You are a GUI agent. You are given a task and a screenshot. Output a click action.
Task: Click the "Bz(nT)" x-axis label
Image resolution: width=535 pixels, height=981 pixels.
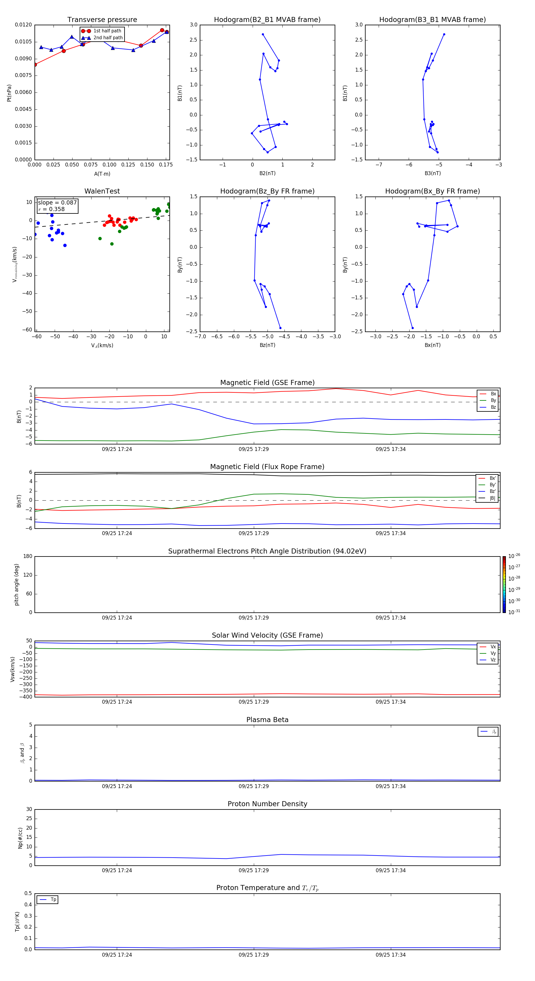(267, 345)
